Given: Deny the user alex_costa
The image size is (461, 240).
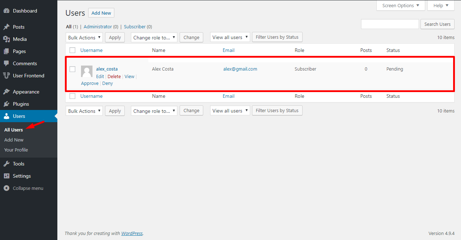Looking at the screenshot, I should 108,83.
